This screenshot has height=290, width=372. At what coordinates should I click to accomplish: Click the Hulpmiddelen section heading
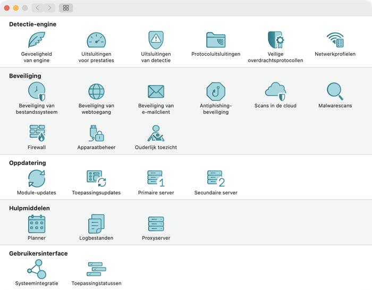[x=29, y=208]
